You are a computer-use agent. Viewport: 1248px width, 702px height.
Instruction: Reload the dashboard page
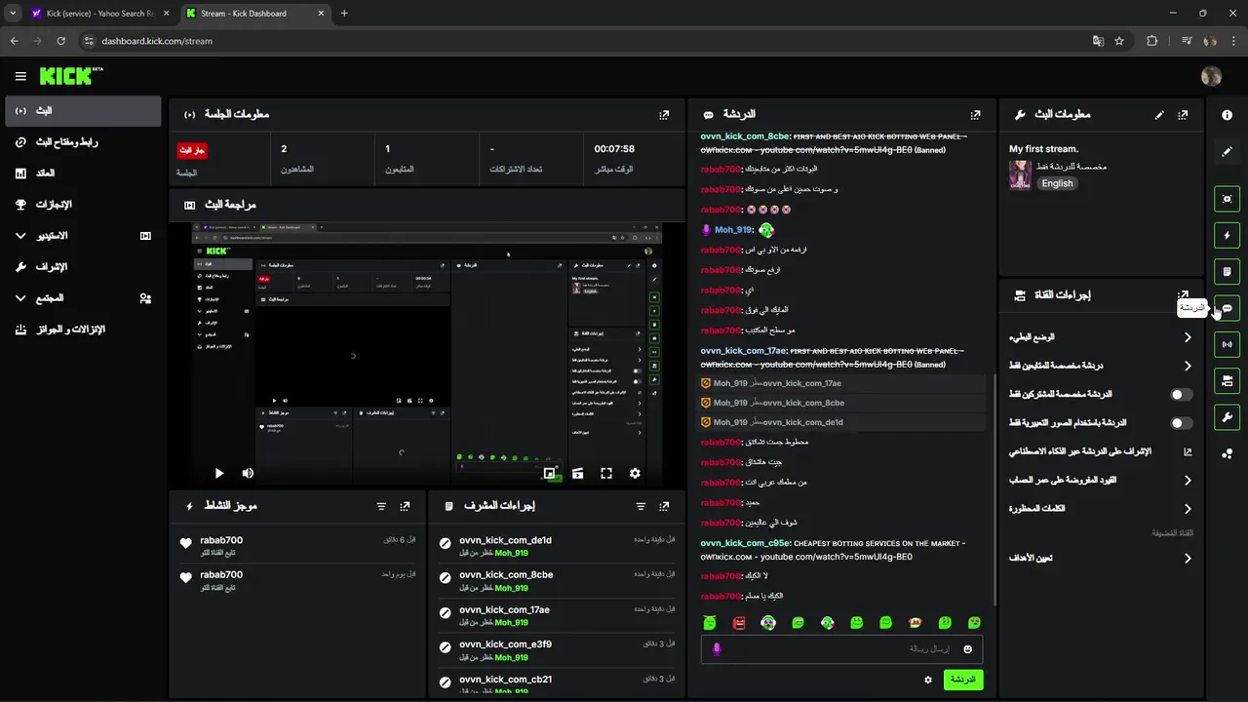coord(60,41)
